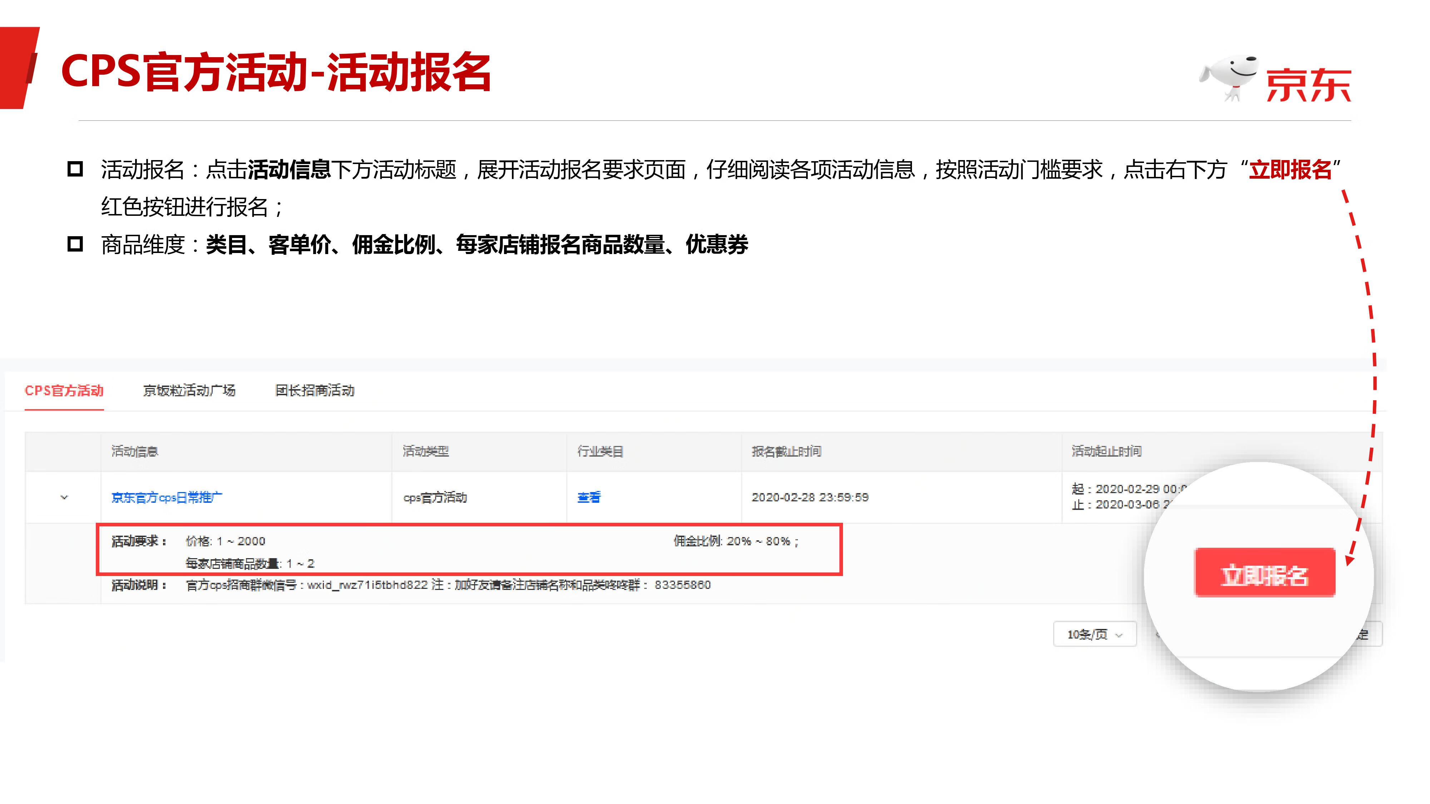The image size is (1430, 804).
Task: Open the 团长招商活动 tab
Action: pyautogui.click(x=315, y=391)
